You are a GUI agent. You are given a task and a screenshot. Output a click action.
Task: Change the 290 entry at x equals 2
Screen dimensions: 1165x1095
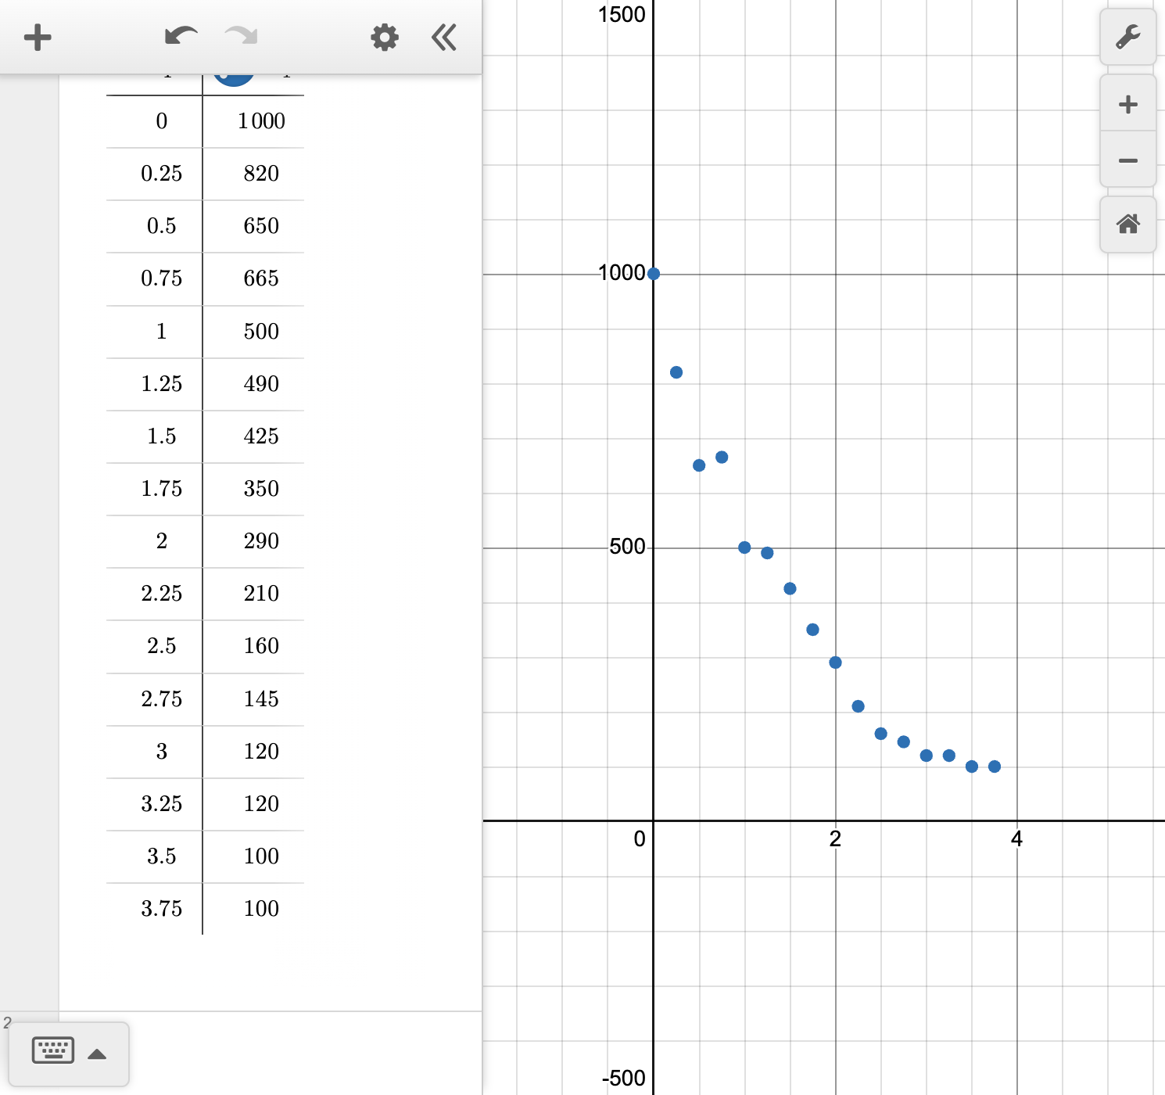pos(260,540)
